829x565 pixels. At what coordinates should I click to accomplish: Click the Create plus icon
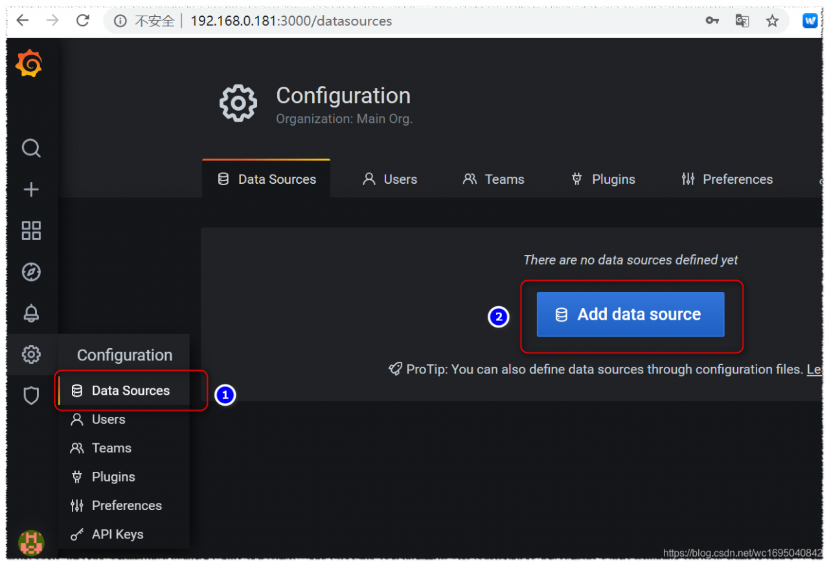(31, 190)
